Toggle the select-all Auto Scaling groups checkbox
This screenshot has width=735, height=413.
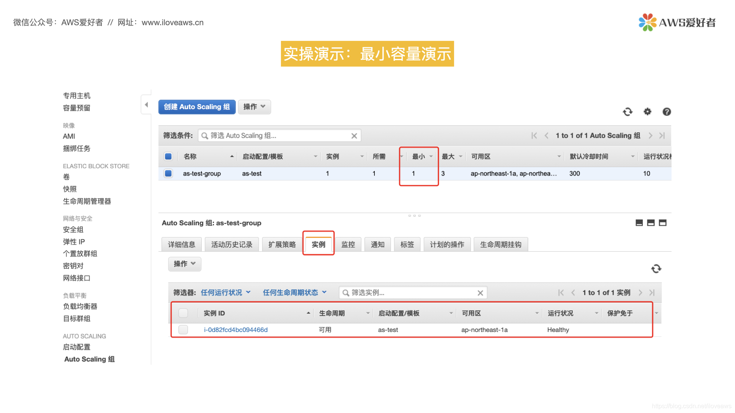pyautogui.click(x=168, y=156)
